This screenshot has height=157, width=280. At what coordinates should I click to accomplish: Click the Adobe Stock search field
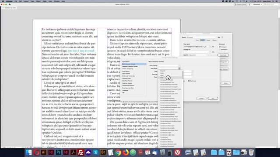tap(271, 4)
